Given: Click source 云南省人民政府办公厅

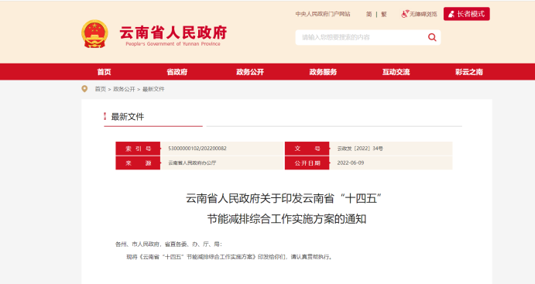Looking at the screenshot, I should [192, 163].
